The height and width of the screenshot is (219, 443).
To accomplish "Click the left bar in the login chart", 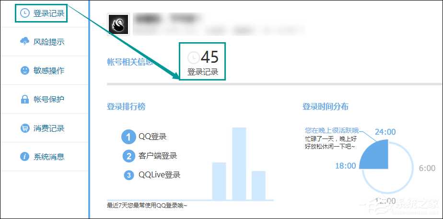I will point(219,181).
